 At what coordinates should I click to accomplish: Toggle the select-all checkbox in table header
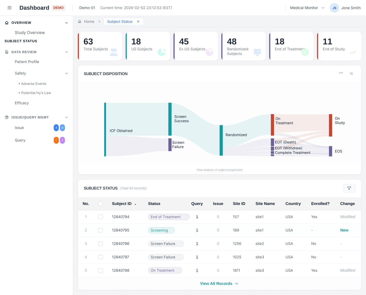[101, 204]
